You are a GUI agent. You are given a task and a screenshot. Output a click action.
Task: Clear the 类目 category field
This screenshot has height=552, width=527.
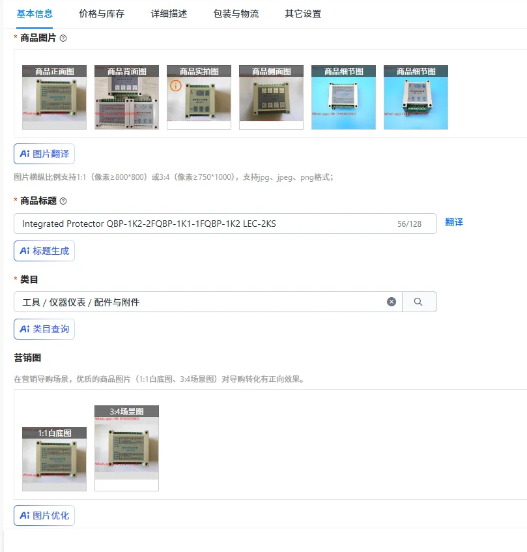(x=392, y=302)
